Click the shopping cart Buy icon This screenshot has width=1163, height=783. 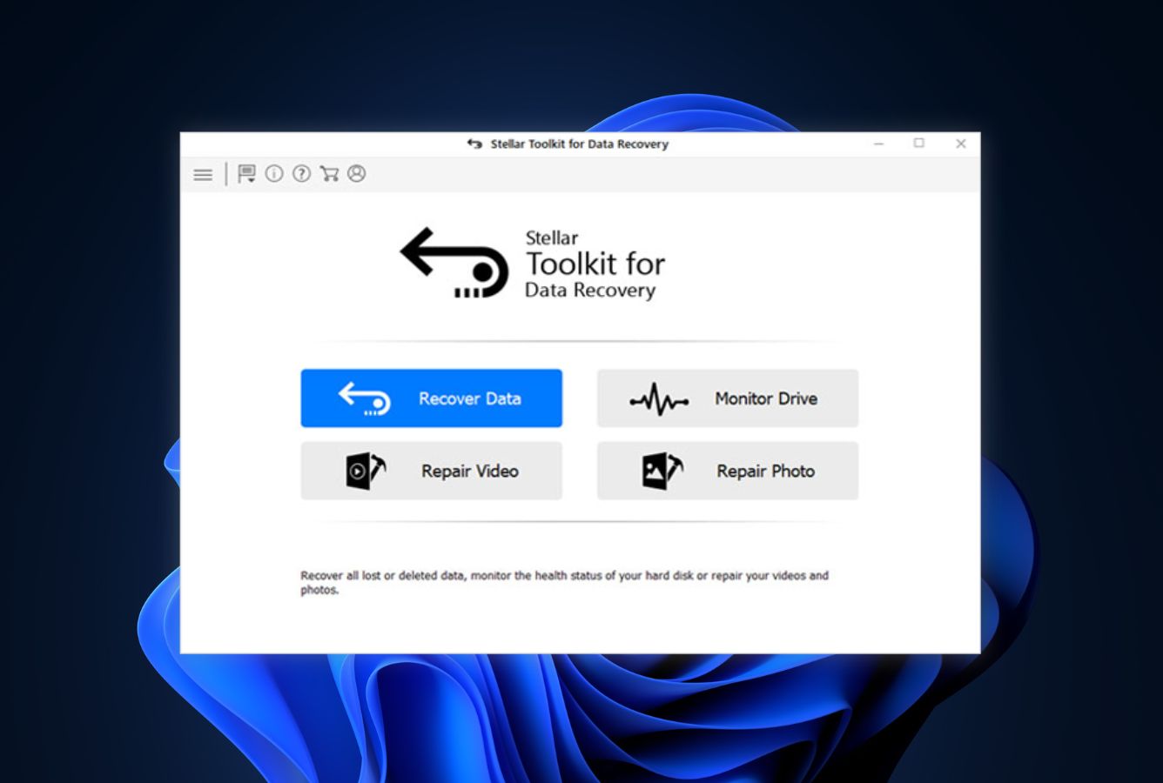click(x=329, y=174)
